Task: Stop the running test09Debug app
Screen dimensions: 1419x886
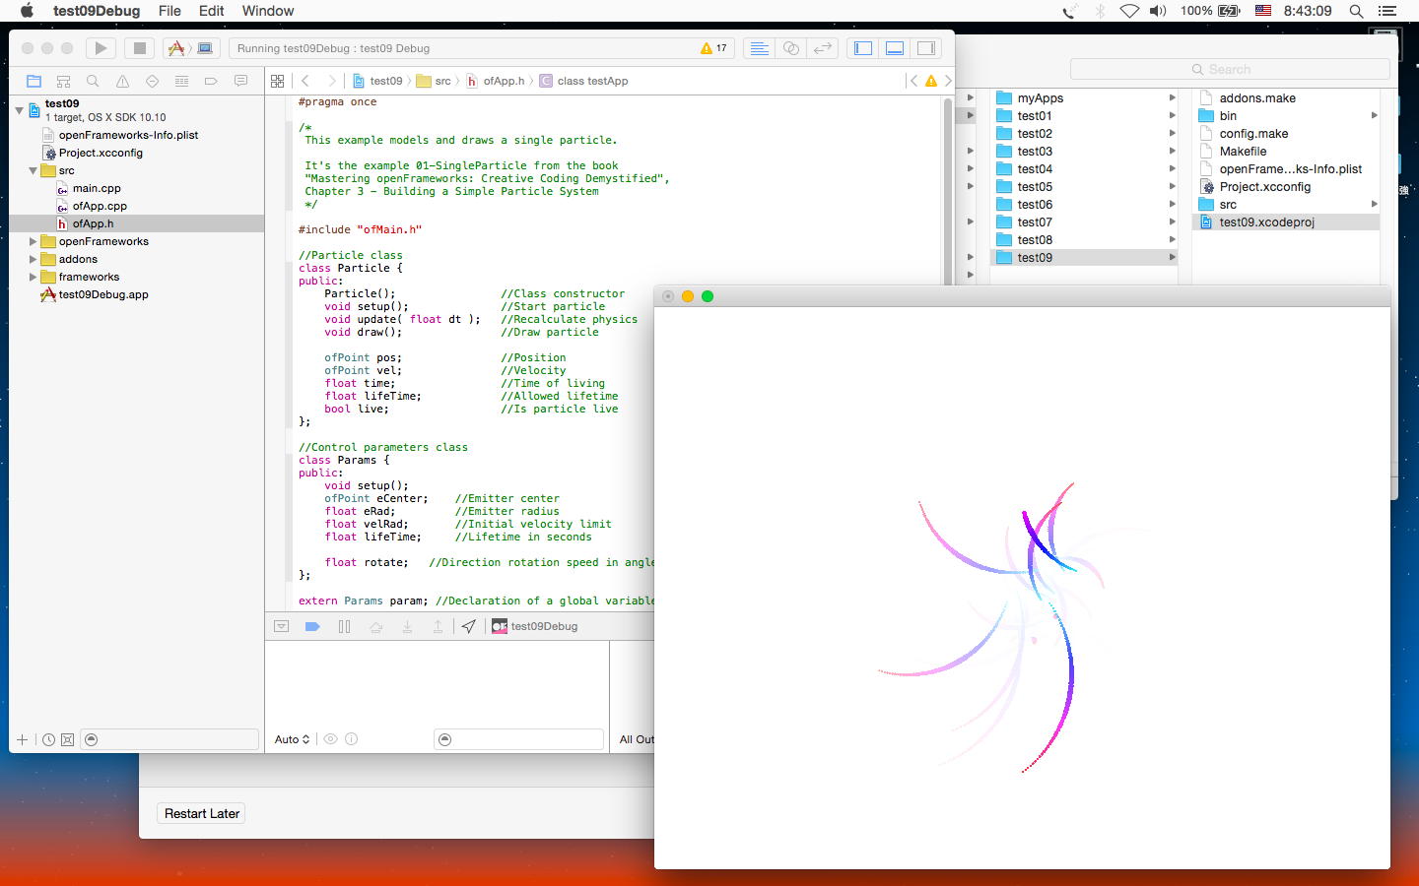Action: pos(139,48)
